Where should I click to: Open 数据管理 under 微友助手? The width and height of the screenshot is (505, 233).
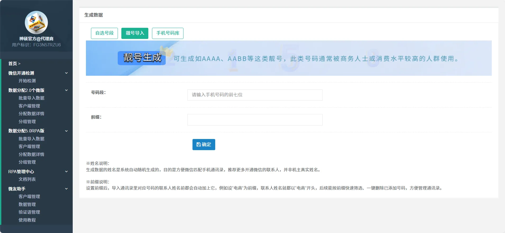coord(27,204)
